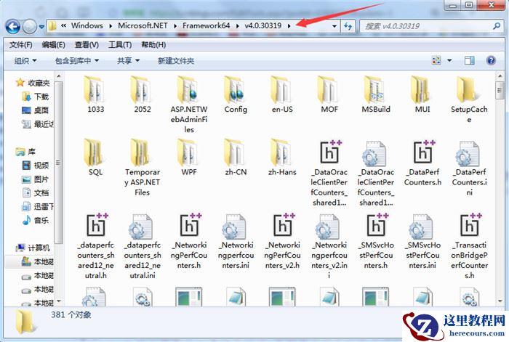Click the 新建文件夹 button

pos(176,60)
